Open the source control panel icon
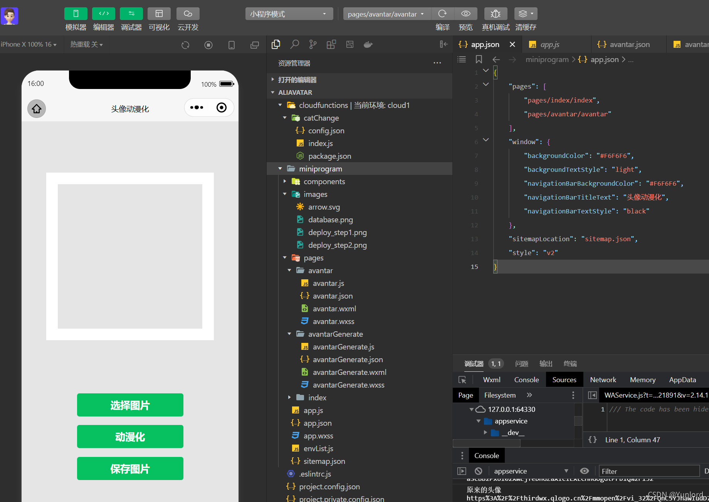Screen dimensions: 709x502 pyautogui.click(x=313, y=45)
